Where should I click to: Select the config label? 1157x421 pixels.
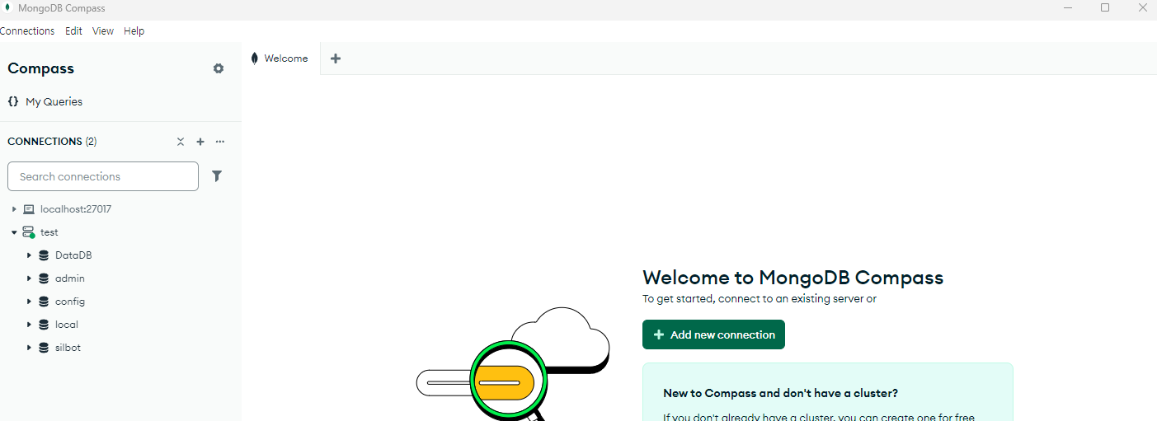coord(70,302)
